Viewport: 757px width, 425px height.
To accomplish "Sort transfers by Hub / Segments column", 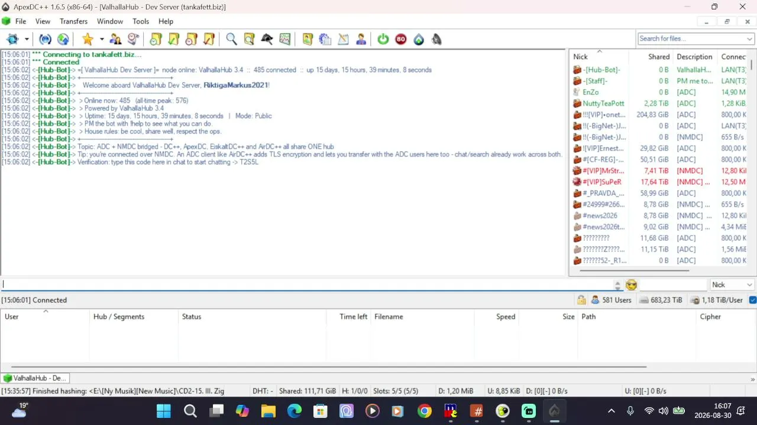I will [134, 316].
